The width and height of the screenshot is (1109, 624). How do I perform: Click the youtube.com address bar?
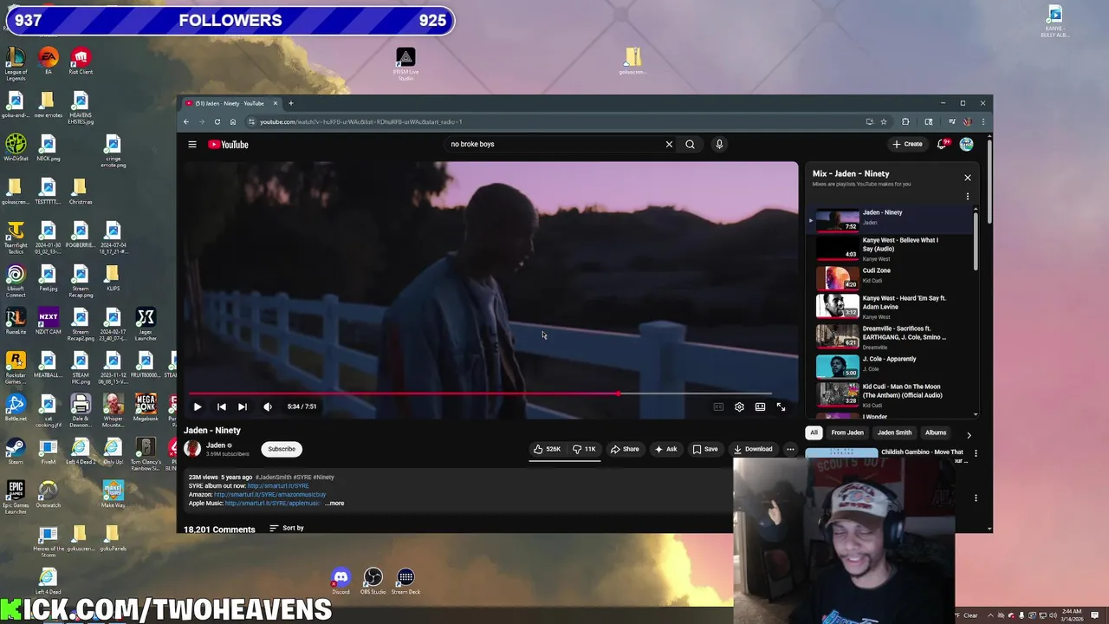click(554, 121)
